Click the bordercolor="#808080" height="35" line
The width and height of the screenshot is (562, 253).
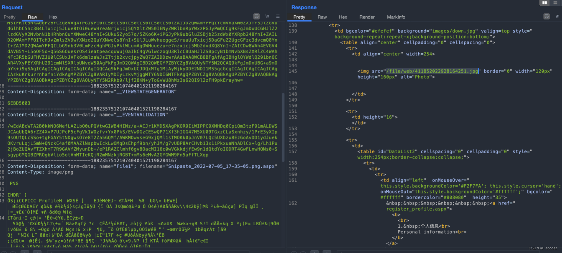point(443,197)
